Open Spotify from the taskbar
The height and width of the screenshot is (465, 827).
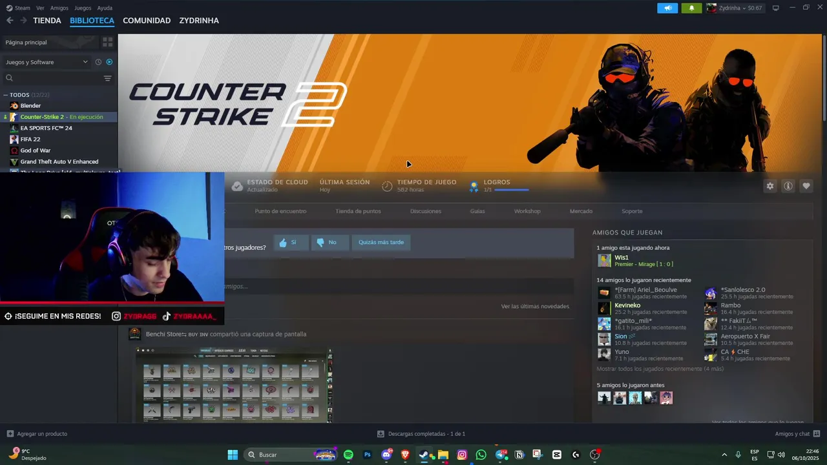348,455
